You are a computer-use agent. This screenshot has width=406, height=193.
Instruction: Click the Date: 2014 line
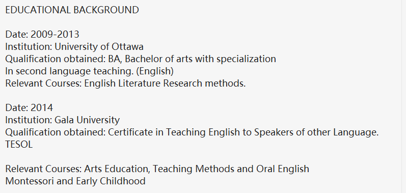click(x=29, y=108)
